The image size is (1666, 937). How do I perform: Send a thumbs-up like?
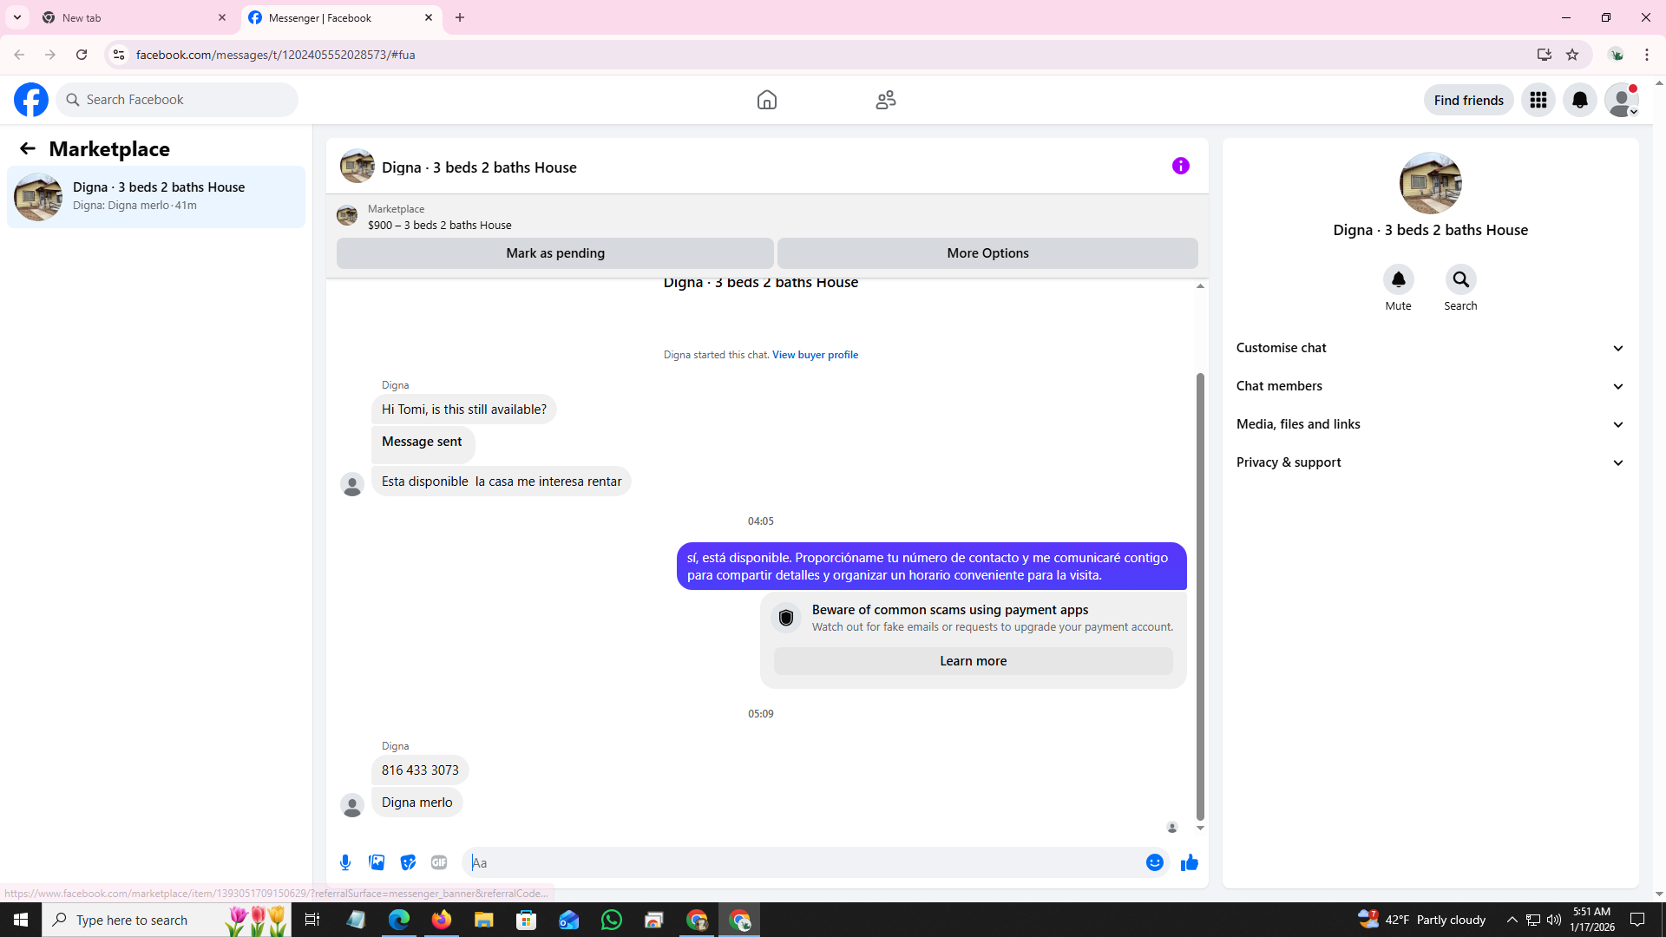pyautogui.click(x=1189, y=862)
